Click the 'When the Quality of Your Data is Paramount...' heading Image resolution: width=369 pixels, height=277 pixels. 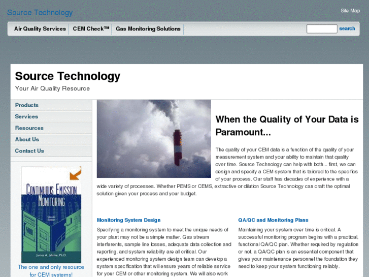(287, 126)
